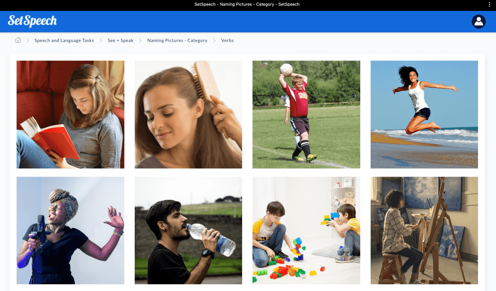Image resolution: width=496 pixels, height=291 pixels.
Task: Pick the woman jumping on the beach picture
Action: pyautogui.click(x=424, y=114)
